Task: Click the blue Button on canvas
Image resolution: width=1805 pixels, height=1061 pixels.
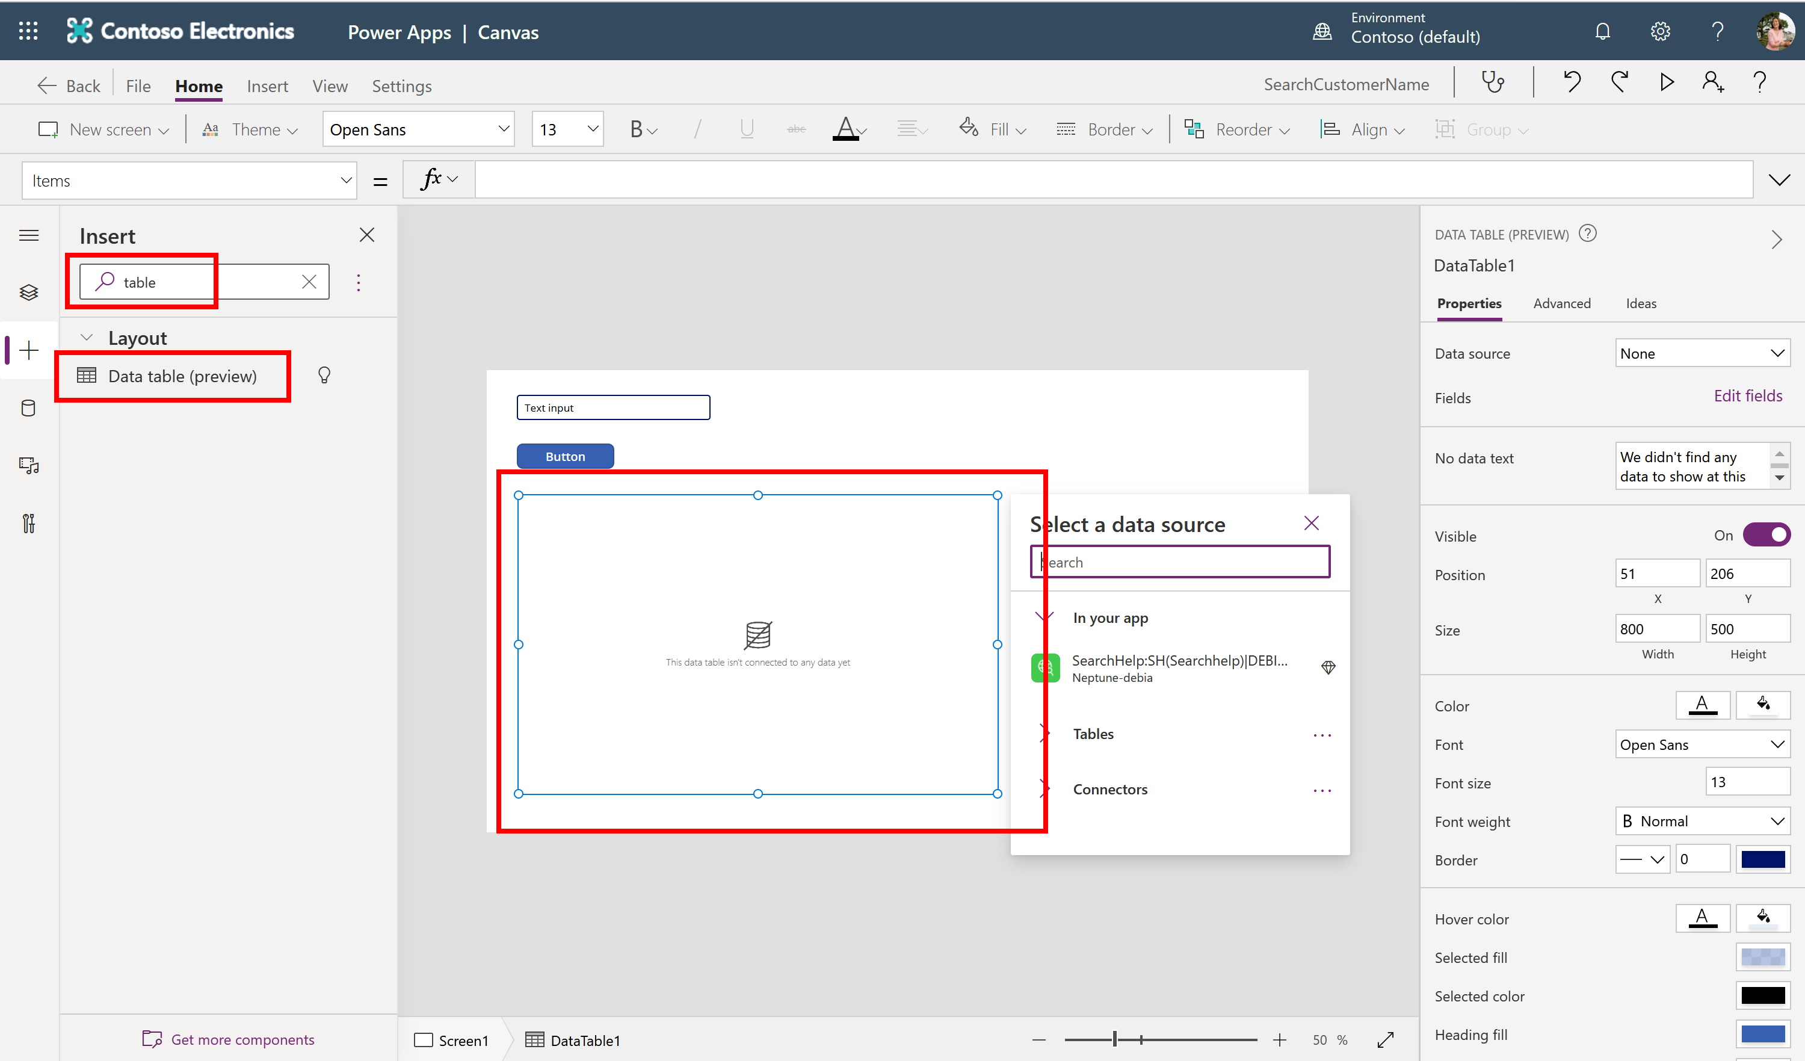Action: pos(565,456)
